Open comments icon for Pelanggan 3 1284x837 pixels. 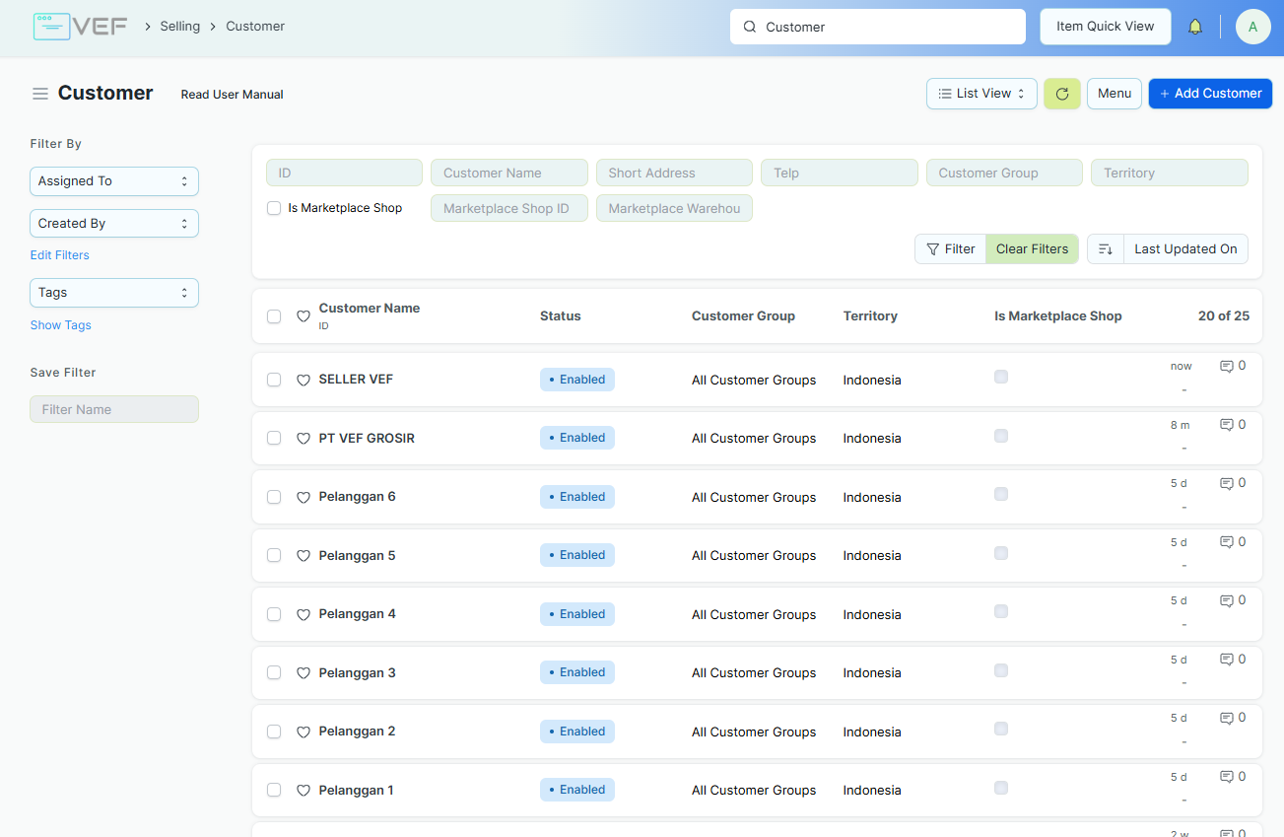(1227, 660)
